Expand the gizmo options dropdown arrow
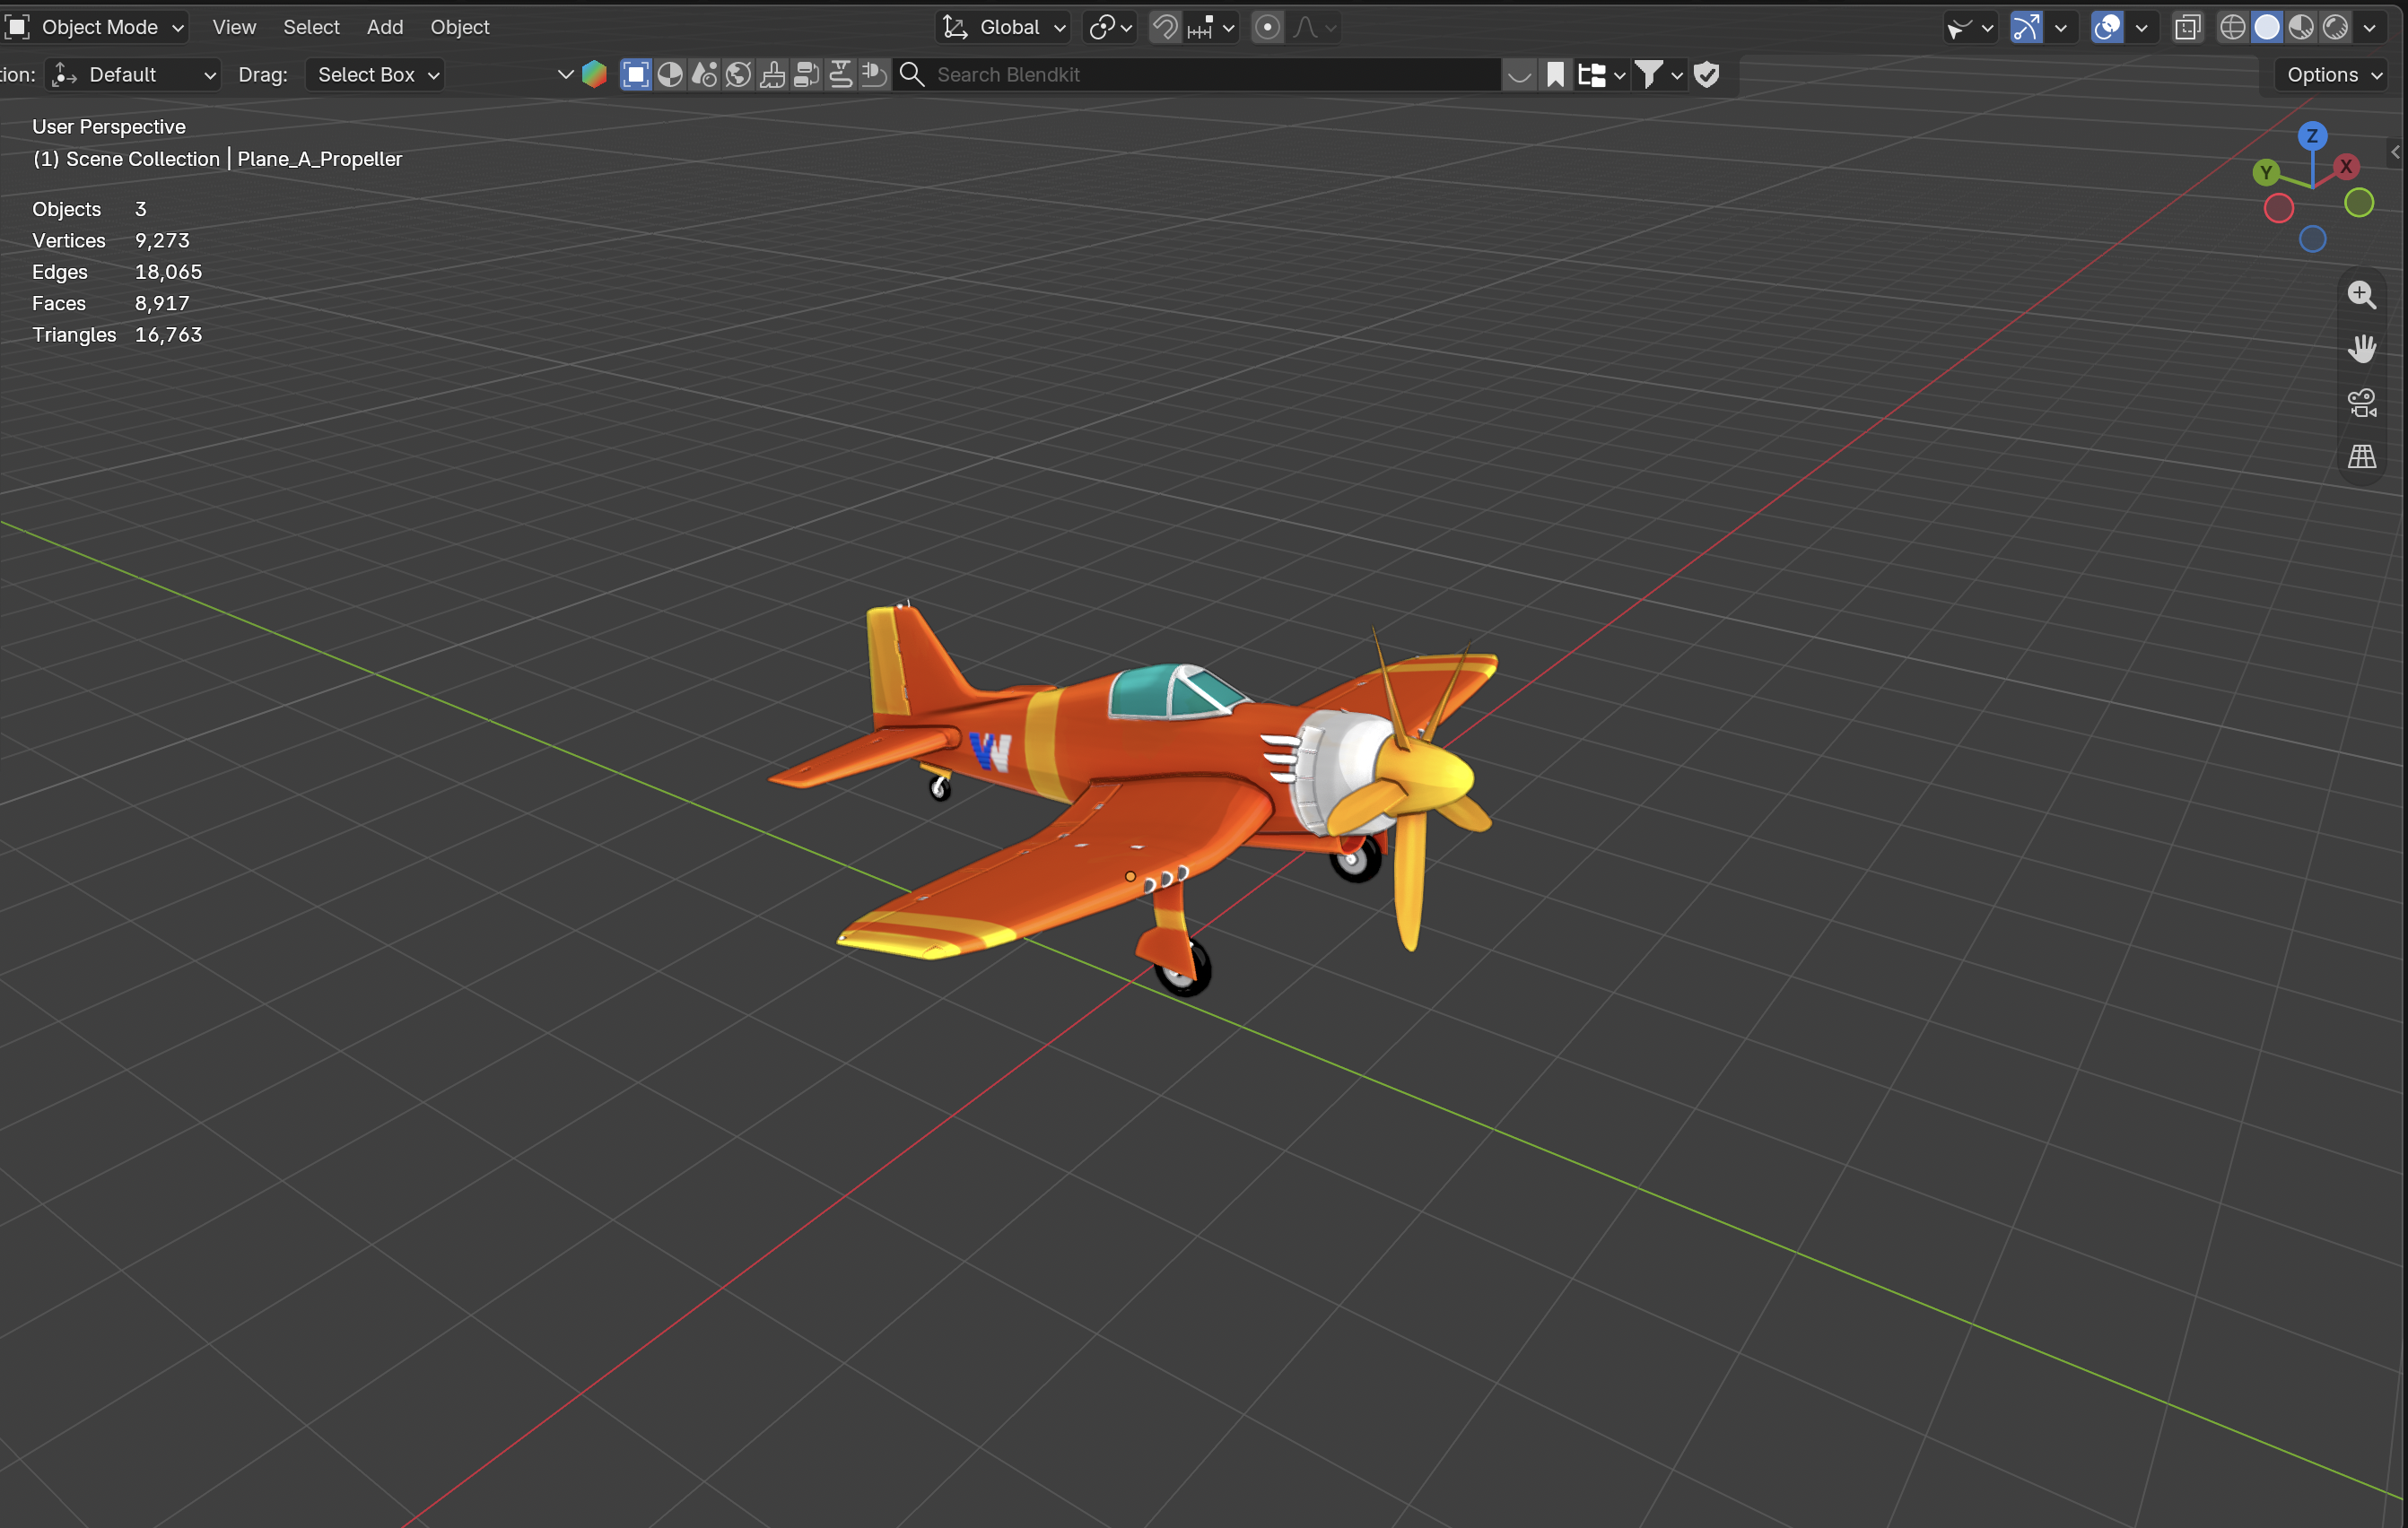Image resolution: width=2408 pixels, height=1528 pixels. click(2060, 27)
